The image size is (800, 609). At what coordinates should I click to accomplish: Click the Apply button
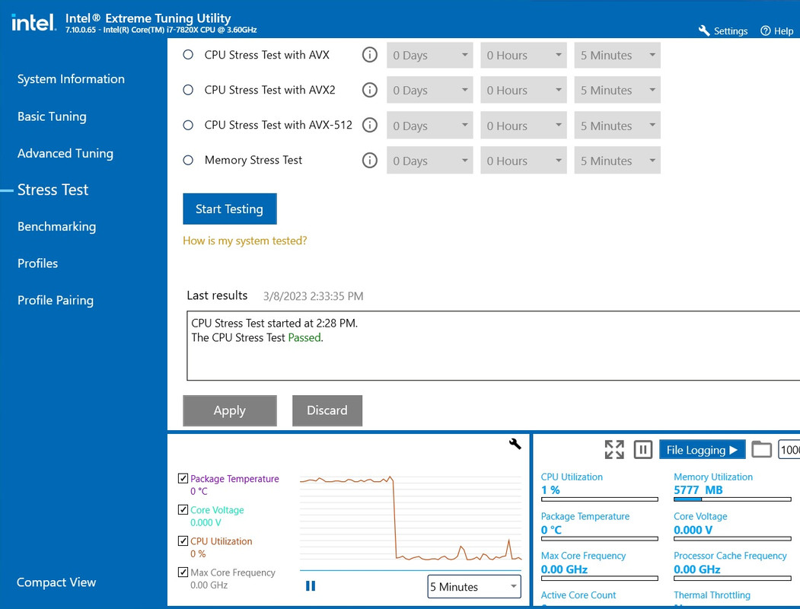(230, 410)
